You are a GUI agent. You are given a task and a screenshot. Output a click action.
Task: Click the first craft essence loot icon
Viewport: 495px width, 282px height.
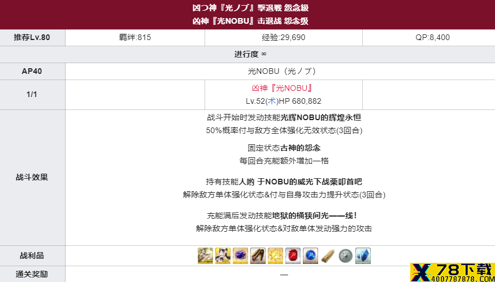(x=205, y=255)
